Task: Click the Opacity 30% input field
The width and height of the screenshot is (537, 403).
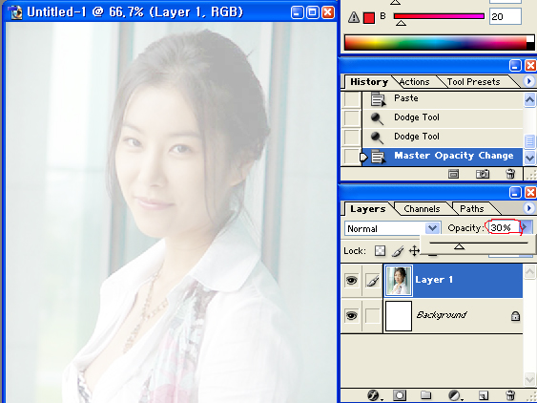Action: [x=504, y=227]
